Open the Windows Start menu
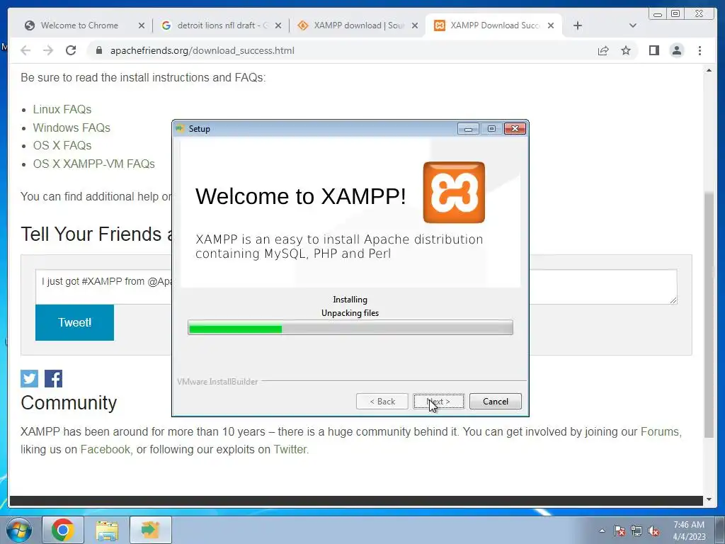This screenshot has width=725, height=544. 18,530
